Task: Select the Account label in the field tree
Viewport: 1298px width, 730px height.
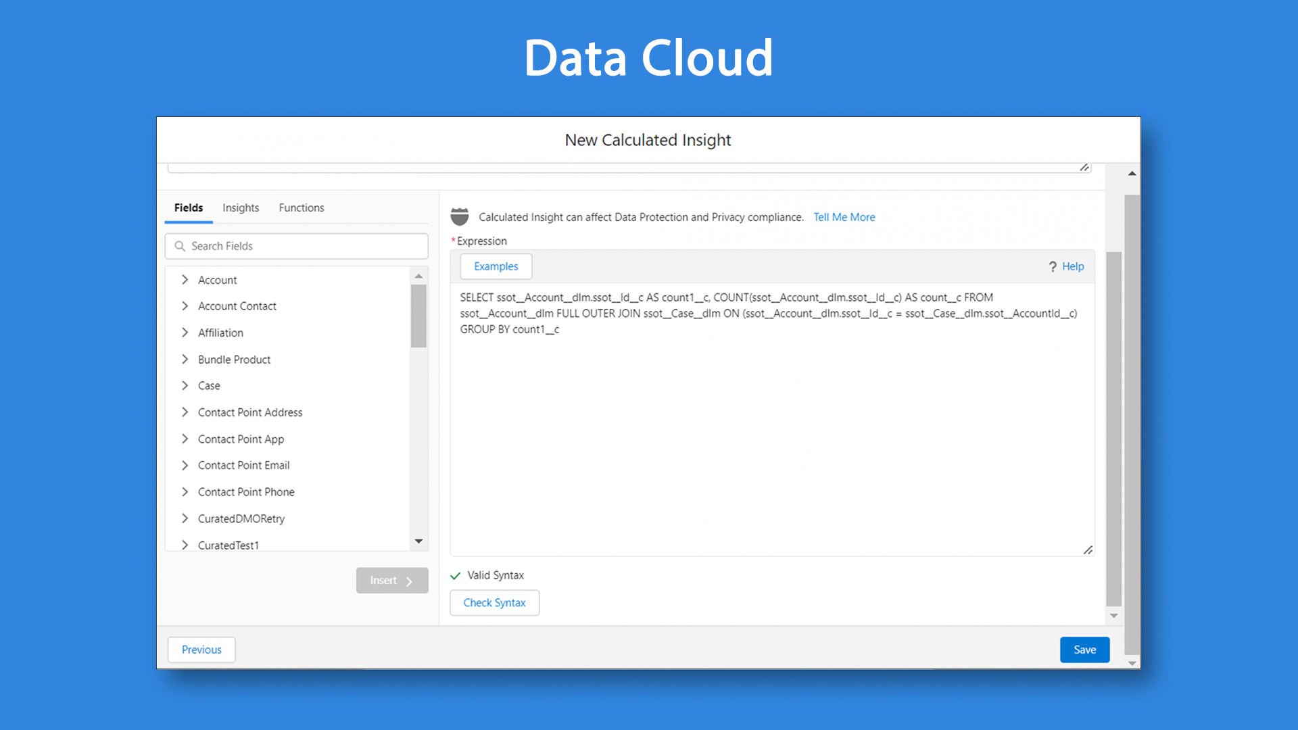Action: point(217,280)
